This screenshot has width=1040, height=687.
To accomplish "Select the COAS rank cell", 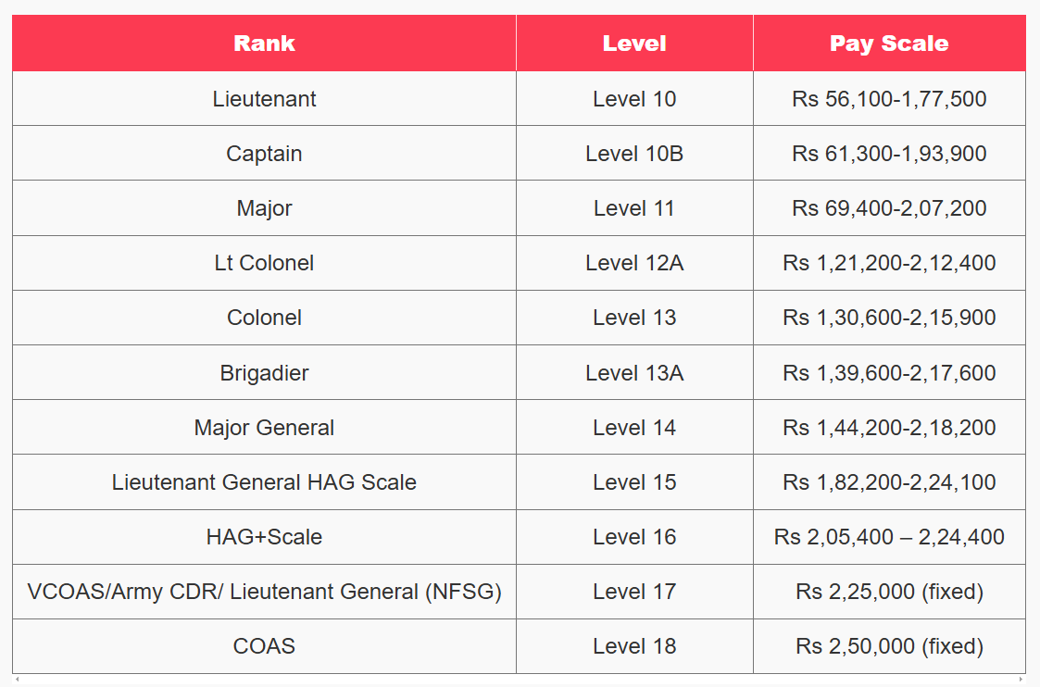I will tap(264, 646).
